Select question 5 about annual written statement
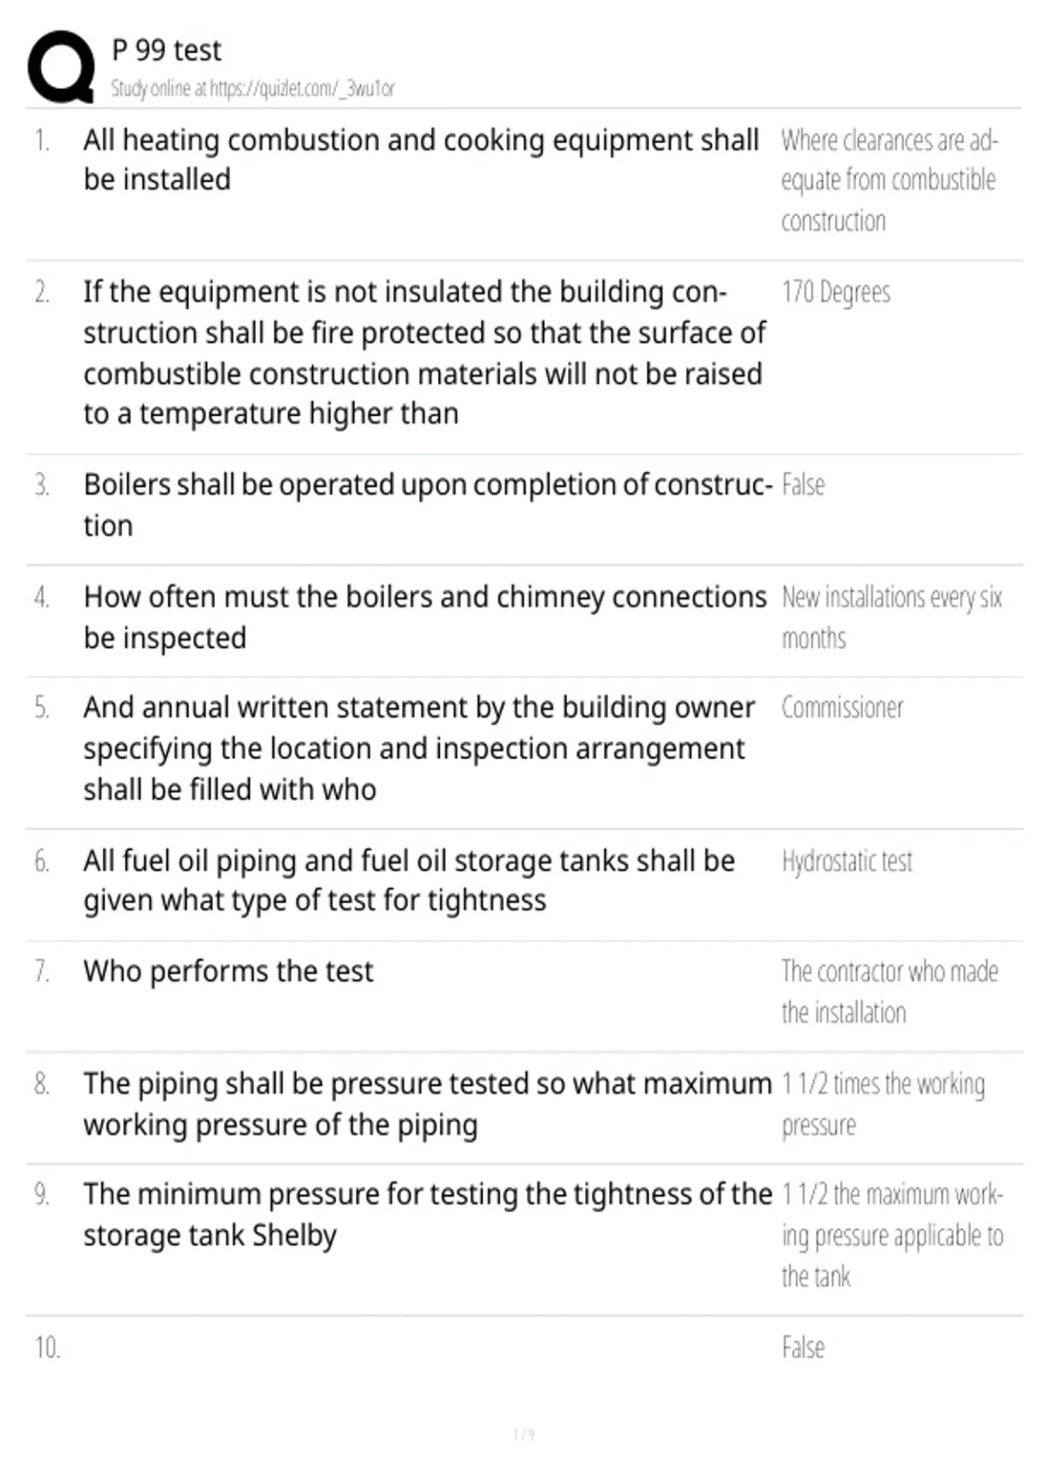1047x1483 pixels. 419,748
